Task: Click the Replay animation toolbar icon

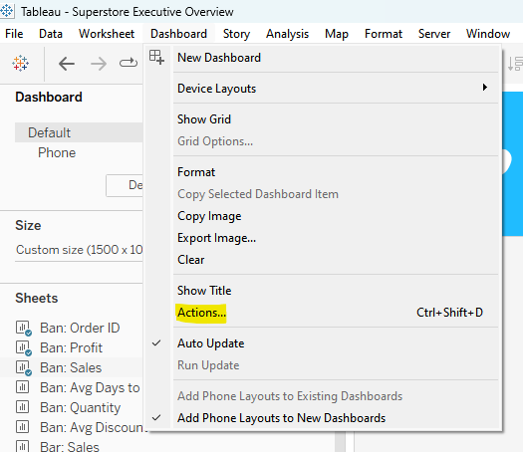Action: [x=129, y=63]
